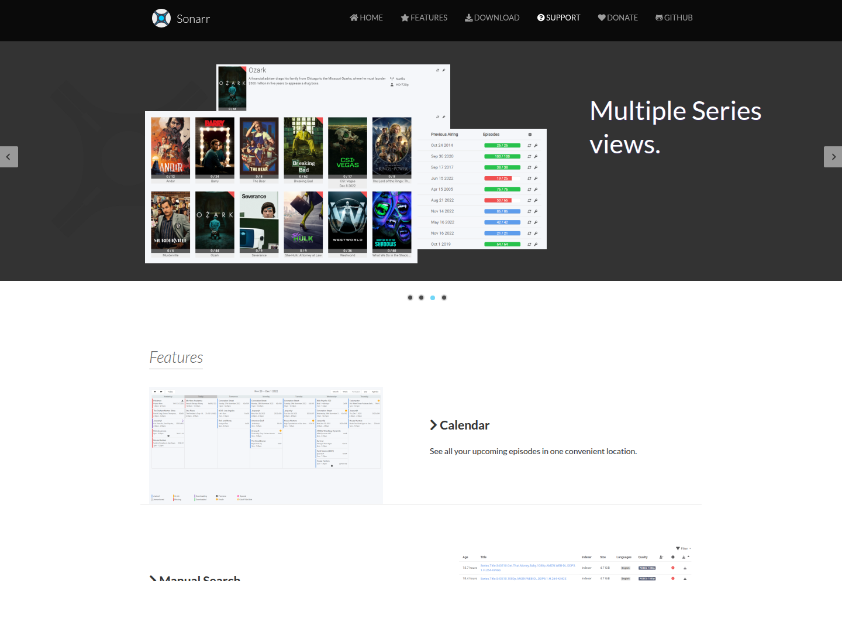Viewport: 842px width, 632px height.
Task: Edit the Sep 30 2020 row via wrench
Action: [x=536, y=156]
